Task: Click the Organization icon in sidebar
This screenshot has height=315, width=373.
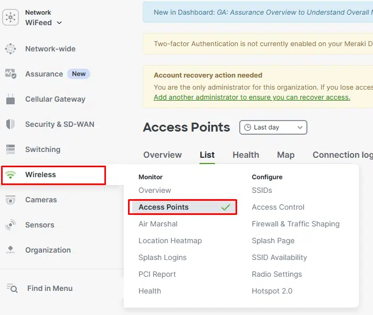Action: pyautogui.click(x=10, y=250)
